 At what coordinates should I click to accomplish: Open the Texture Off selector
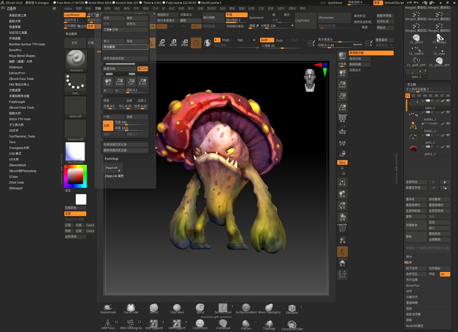click(76, 131)
